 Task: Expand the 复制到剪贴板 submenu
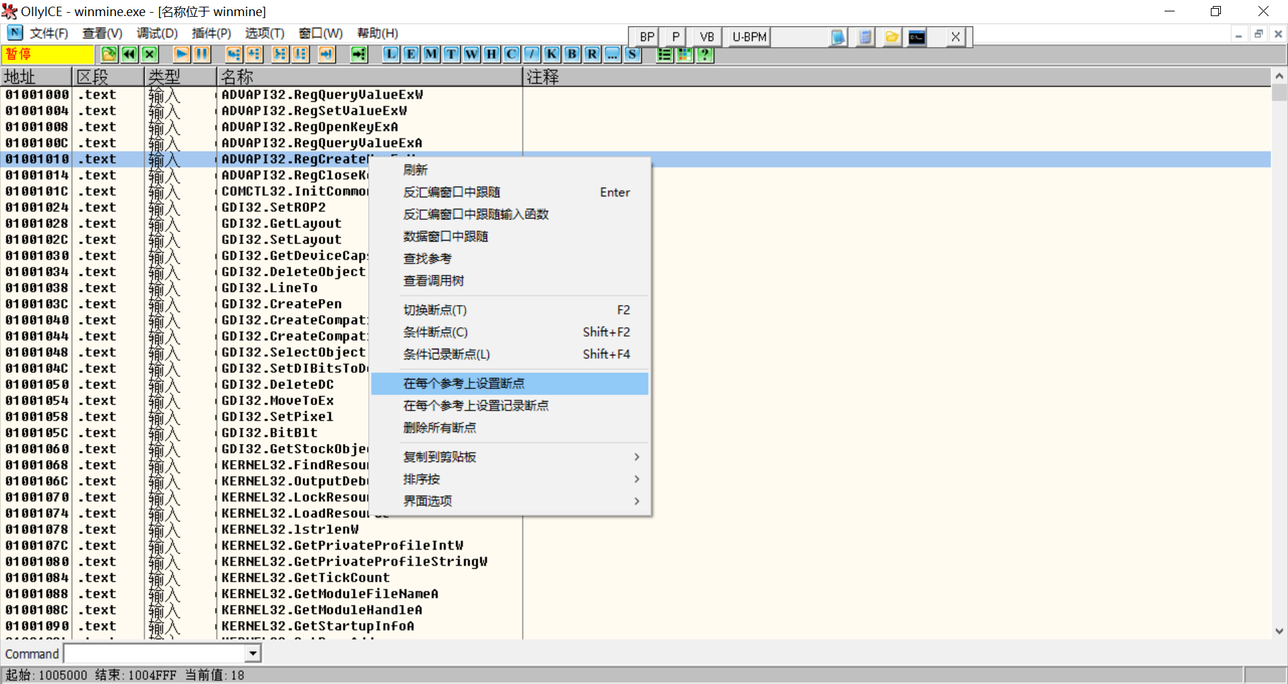511,457
